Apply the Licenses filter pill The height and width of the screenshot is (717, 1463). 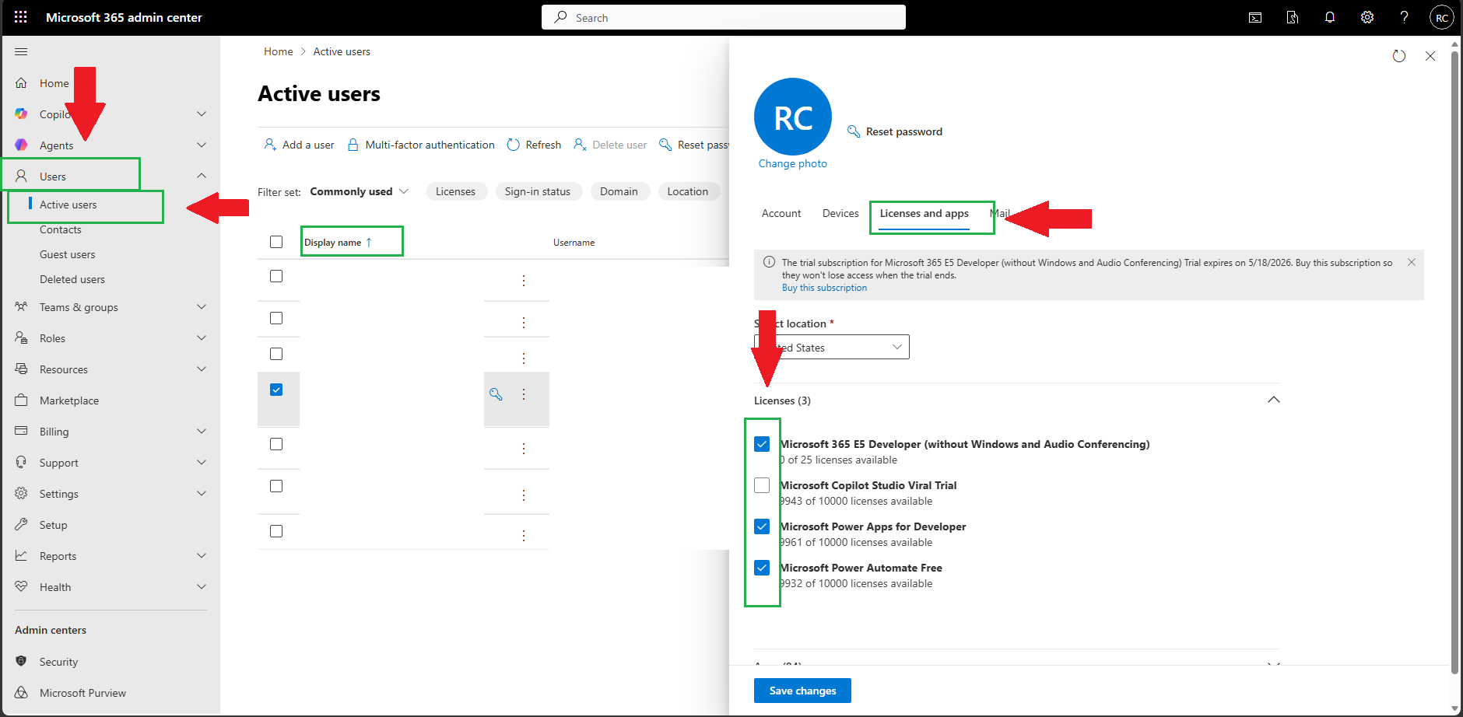456,191
